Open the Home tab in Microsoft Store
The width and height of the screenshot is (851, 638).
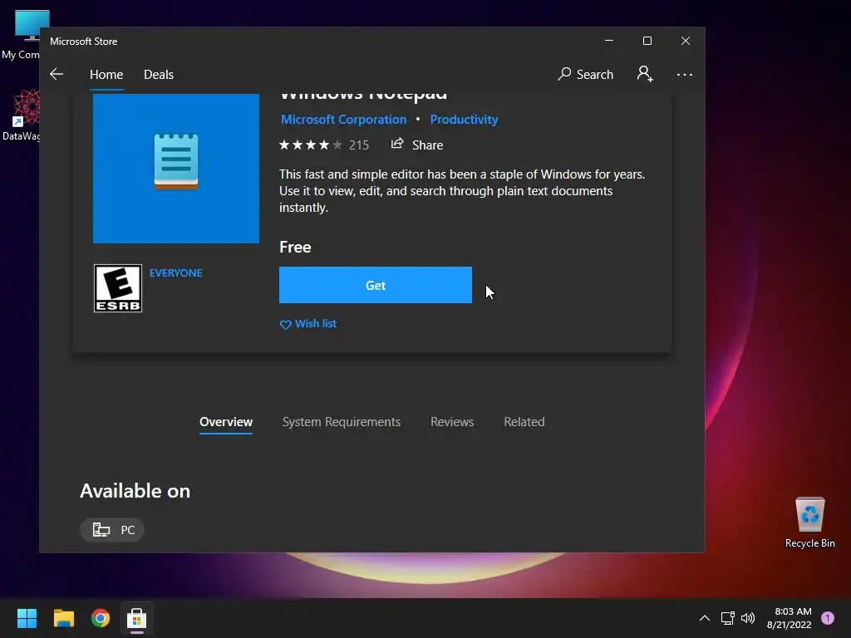106,74
